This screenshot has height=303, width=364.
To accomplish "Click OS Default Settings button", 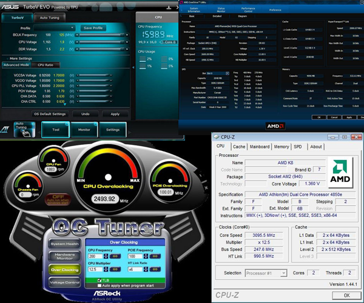I will [50, 114].
